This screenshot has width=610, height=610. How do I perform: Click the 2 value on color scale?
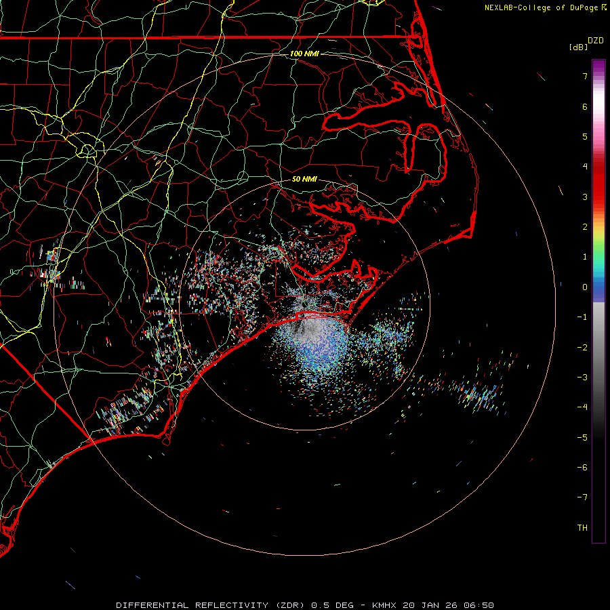[585, 227]
